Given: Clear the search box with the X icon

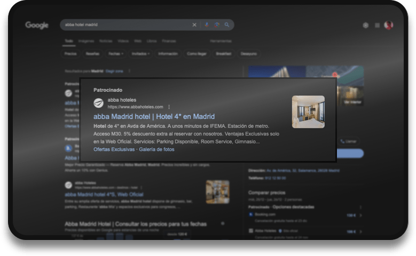Looking at the screenshot, I should click(194, 25).
